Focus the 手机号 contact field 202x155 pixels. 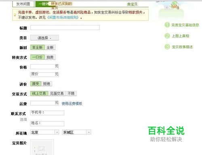(x=47, y=113)
